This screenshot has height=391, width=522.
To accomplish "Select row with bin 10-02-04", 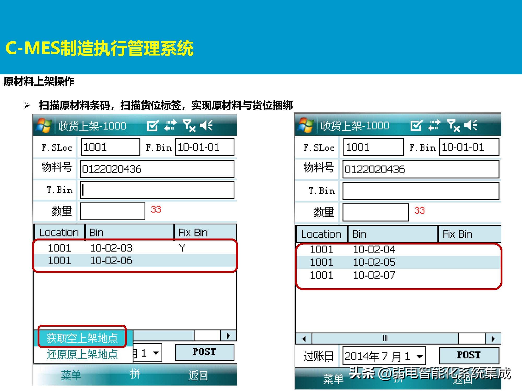I will (399, 249).
